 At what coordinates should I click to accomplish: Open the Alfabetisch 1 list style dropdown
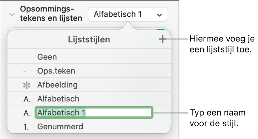pyautogui.click(x=128, y=14)
